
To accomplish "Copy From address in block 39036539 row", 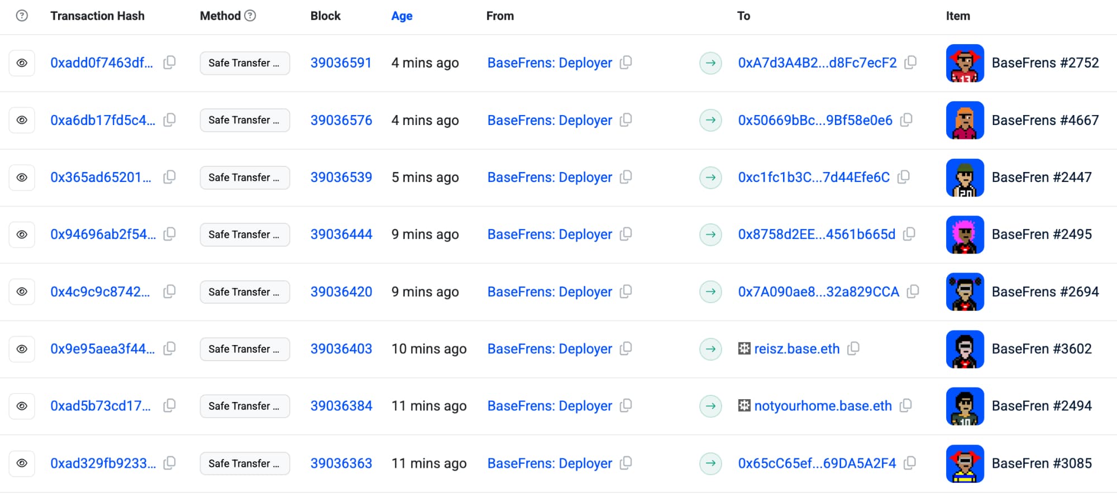I will coord(626,177).
